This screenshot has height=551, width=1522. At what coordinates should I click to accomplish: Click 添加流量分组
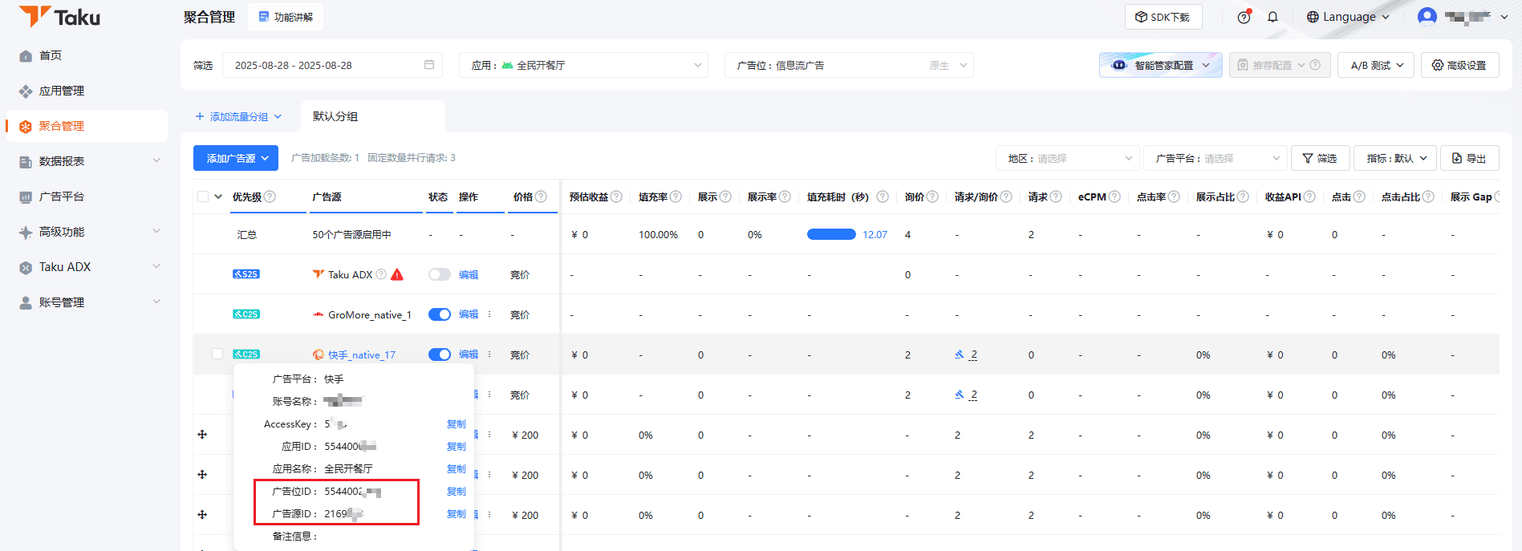[x=238, y=116]
